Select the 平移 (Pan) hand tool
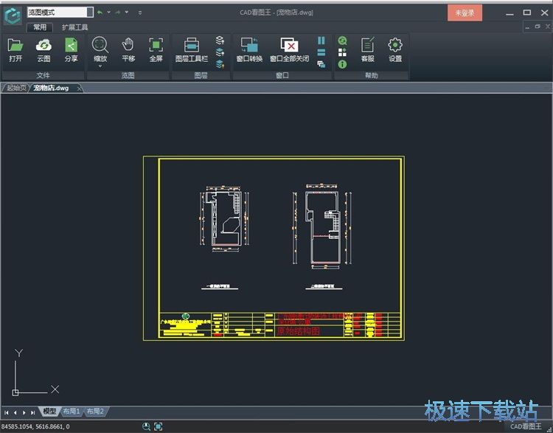The height and width of the screenshot is (433, 553). 128,49
